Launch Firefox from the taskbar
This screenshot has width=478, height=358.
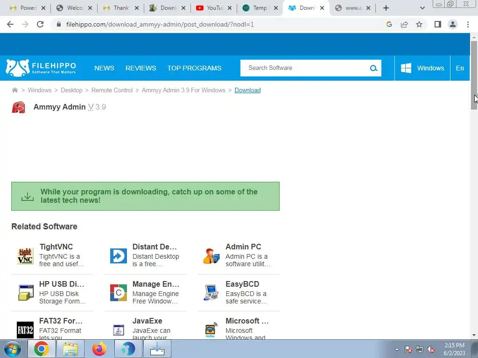click(99, 349)
